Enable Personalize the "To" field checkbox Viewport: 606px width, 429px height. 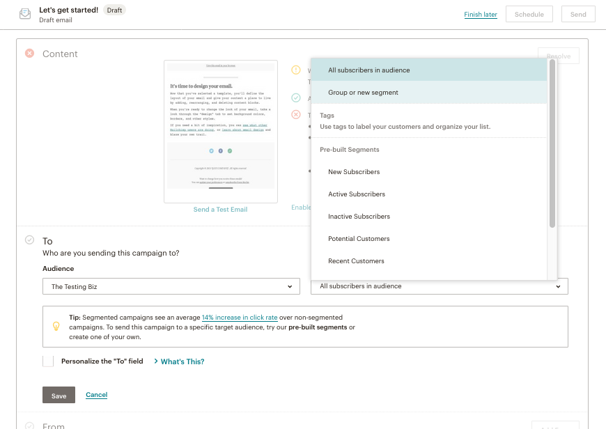coord(48,361)
